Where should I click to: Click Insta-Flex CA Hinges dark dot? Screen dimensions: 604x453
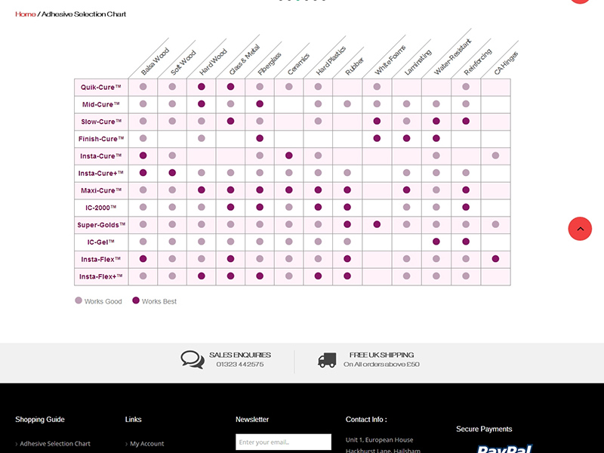pyautogui.click(x=495, y=259)
